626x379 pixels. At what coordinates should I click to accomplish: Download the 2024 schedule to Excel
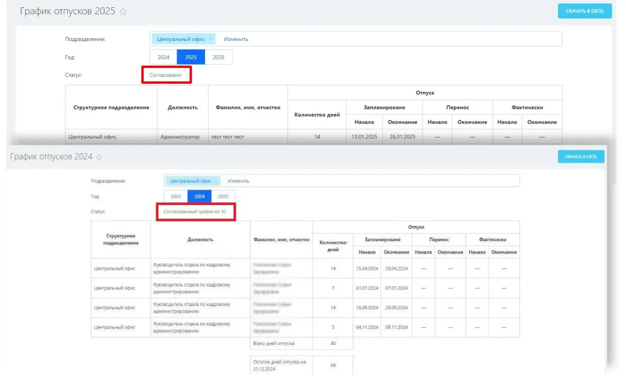click(581, 156)
